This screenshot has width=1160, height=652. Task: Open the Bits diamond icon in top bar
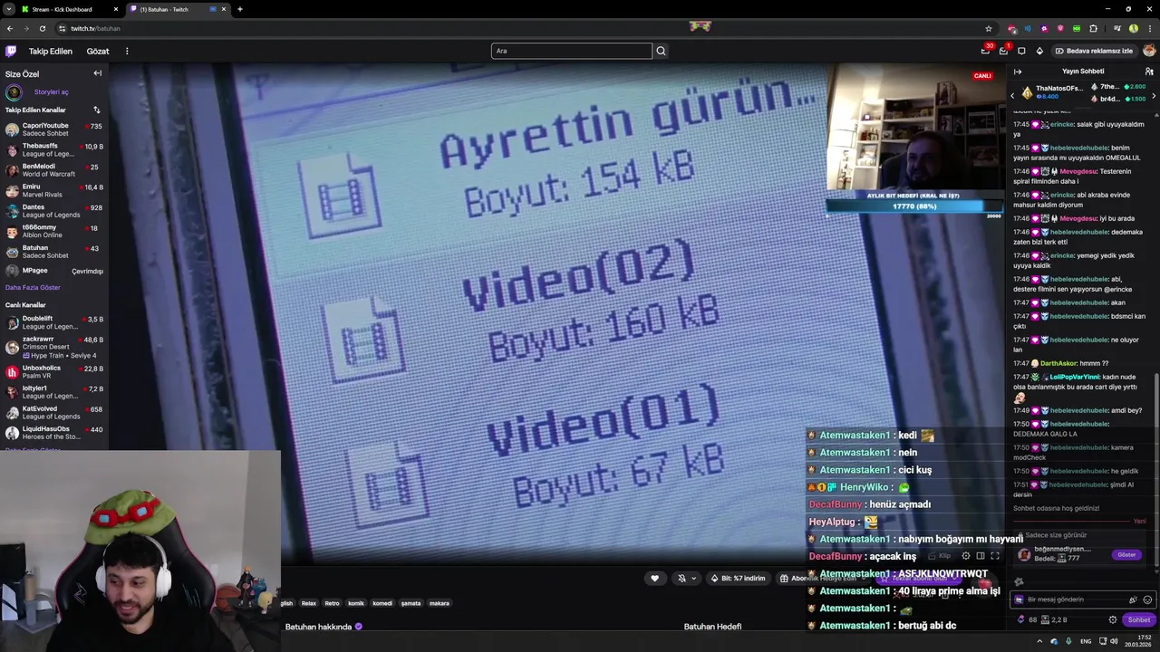[x=1039, y=51]
